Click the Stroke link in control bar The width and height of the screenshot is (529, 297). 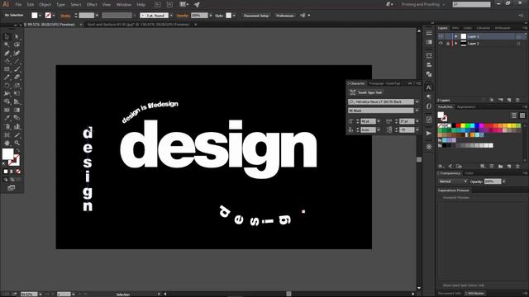tap(66, 16)
